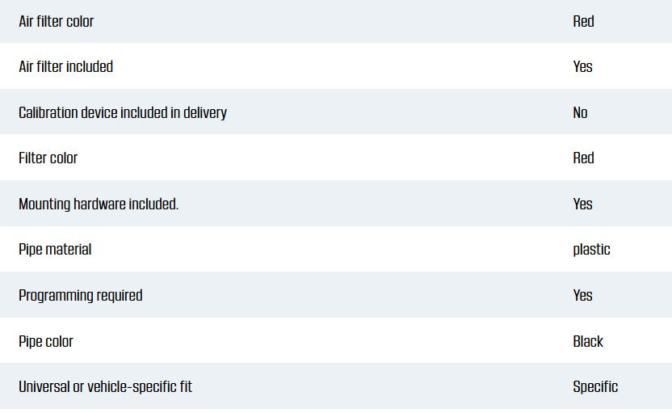Viewport: 672px width, 413px height.
Task: Click the Yes value for Air filter included
Action: click(x=582, y=66)
